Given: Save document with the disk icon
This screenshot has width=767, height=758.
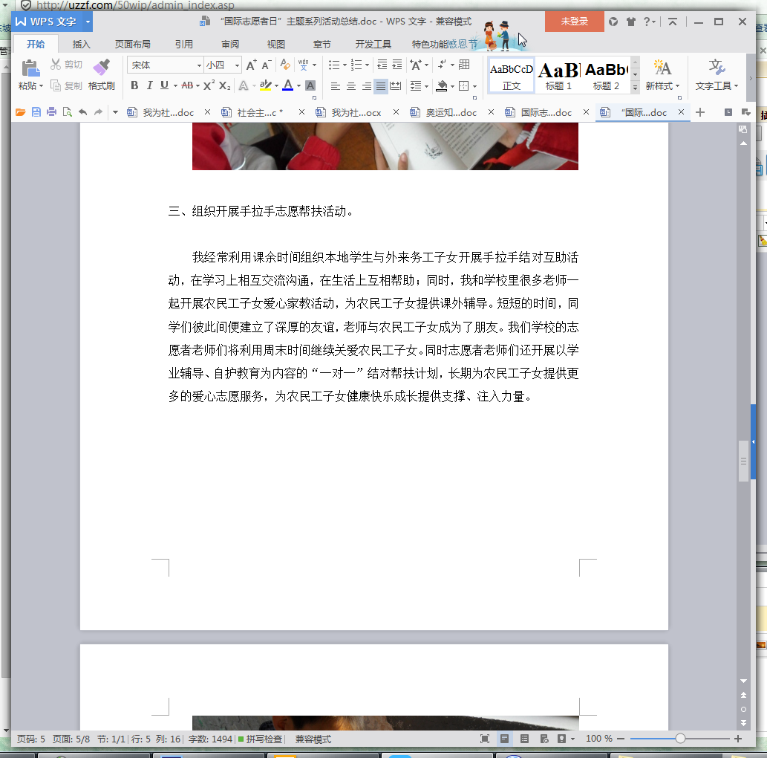Looking at the screenshot, I should coord(36,112).
